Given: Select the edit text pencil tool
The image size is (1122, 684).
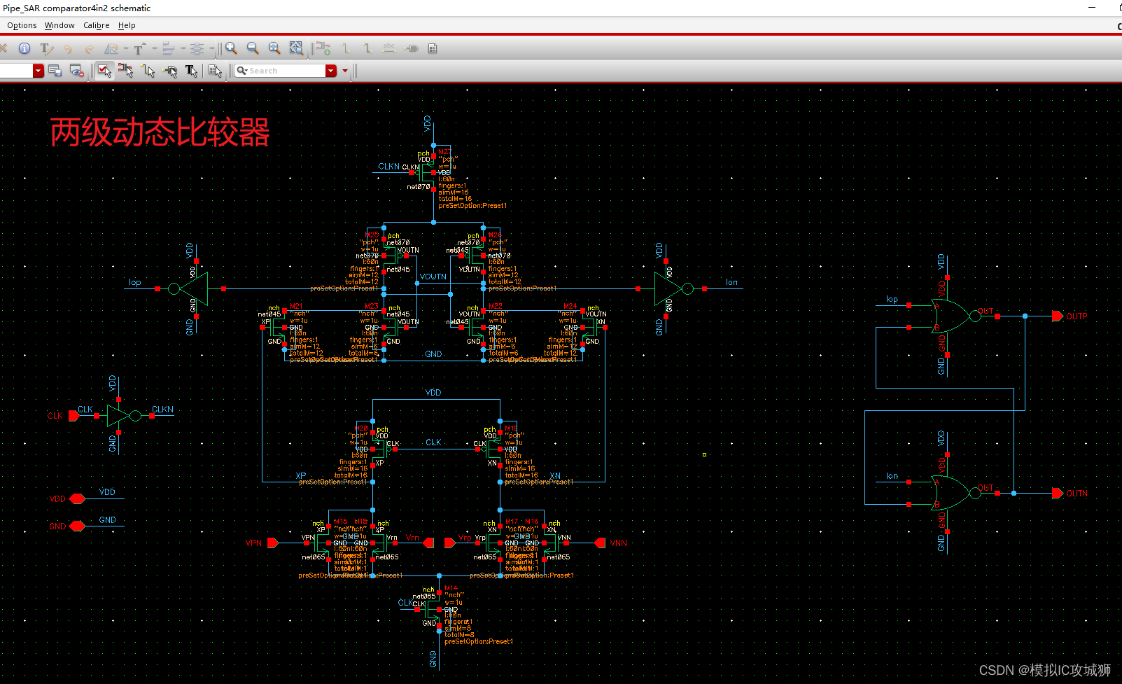Looking at the screenshot, I should pos(46,48).
